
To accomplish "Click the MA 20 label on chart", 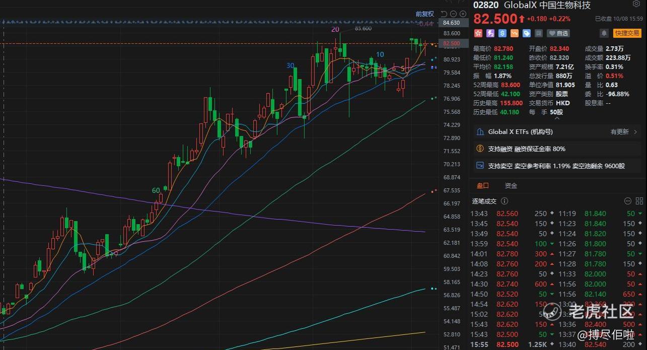I will [x=335, y=30].
